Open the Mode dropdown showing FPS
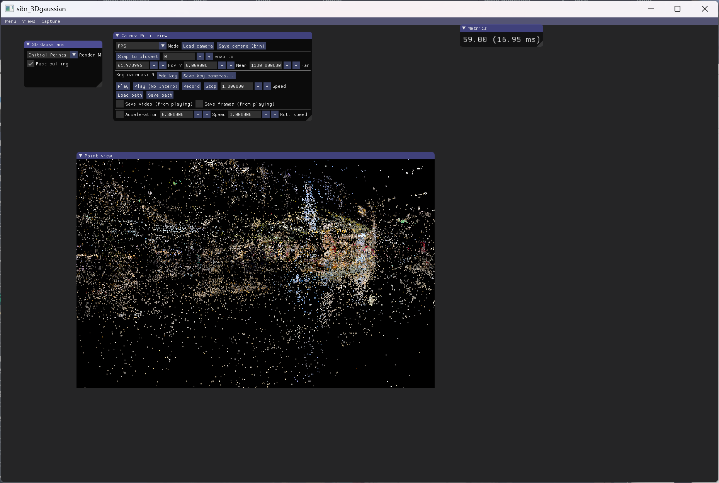The image size is (719, 483). [163, 46]
